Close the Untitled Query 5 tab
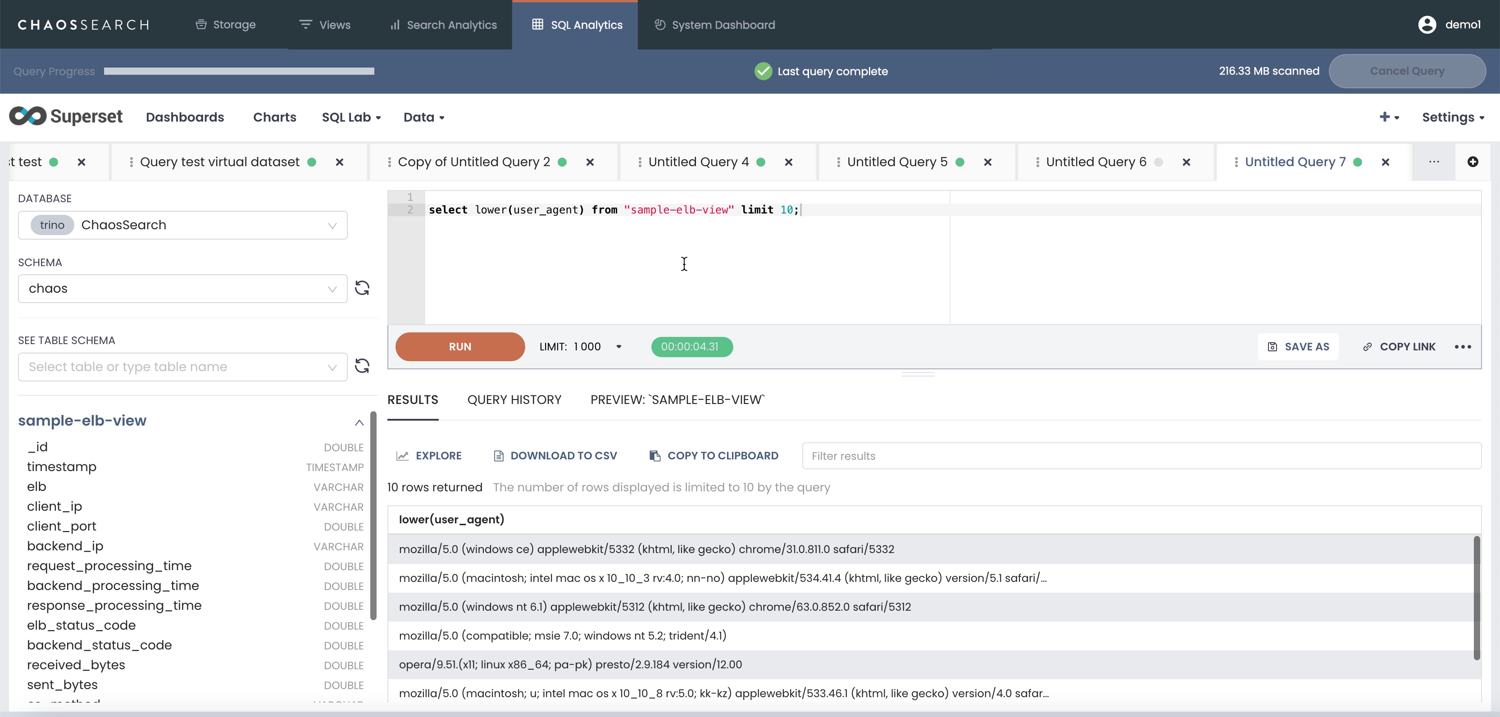 point(987,163)
